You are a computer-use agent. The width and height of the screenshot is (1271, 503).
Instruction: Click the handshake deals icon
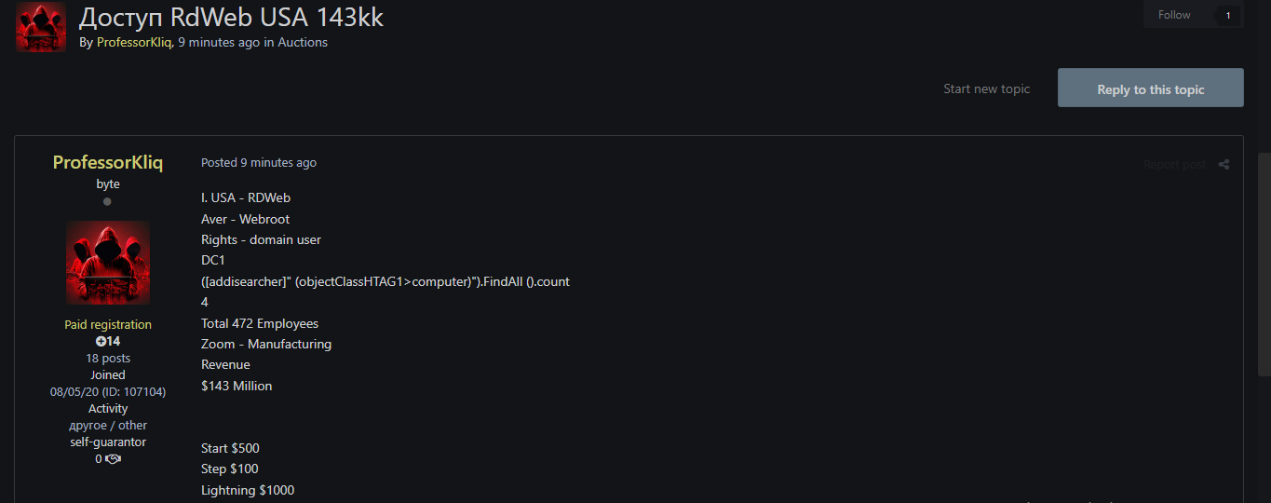point(114,459)
